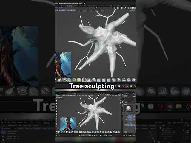Viewport: 191px width, 143px height.
Task: Pick the swirl twist brush in the shelf
Action: click(65, 80)
